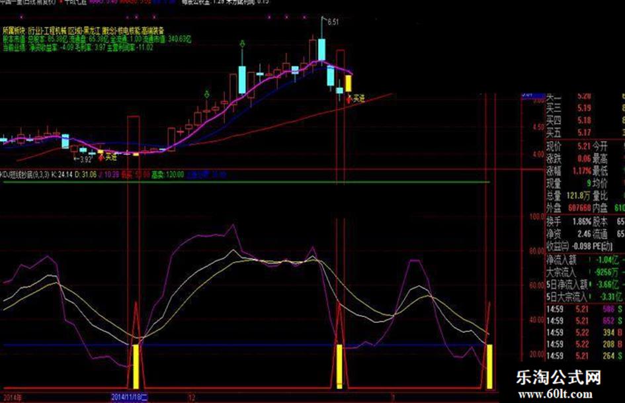Image resolution: width=625 pixels, height=403 pixels.
Task: Click the green 股本市值 info line
Action: [x=97, y=39]
